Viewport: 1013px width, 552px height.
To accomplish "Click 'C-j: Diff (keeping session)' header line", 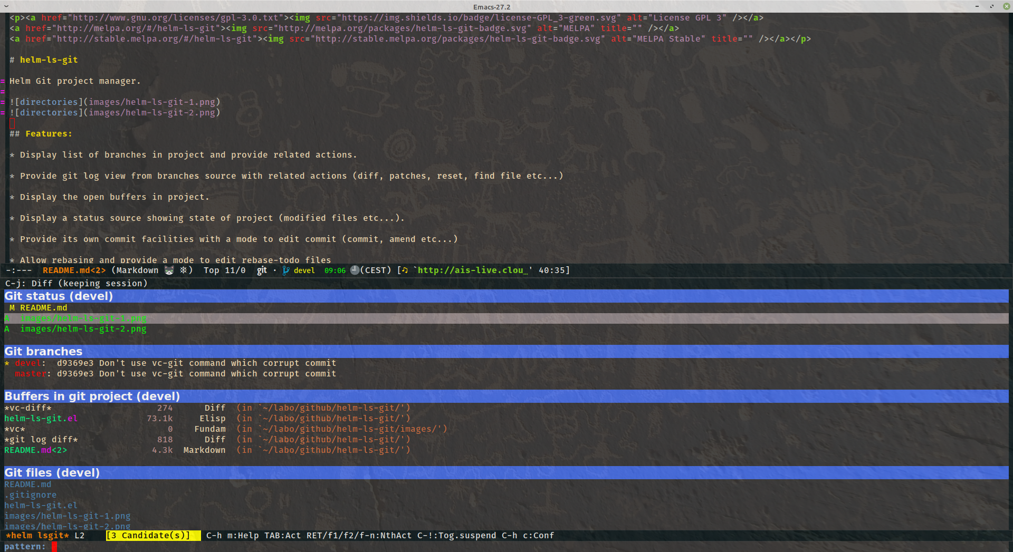I will (77, 284).
